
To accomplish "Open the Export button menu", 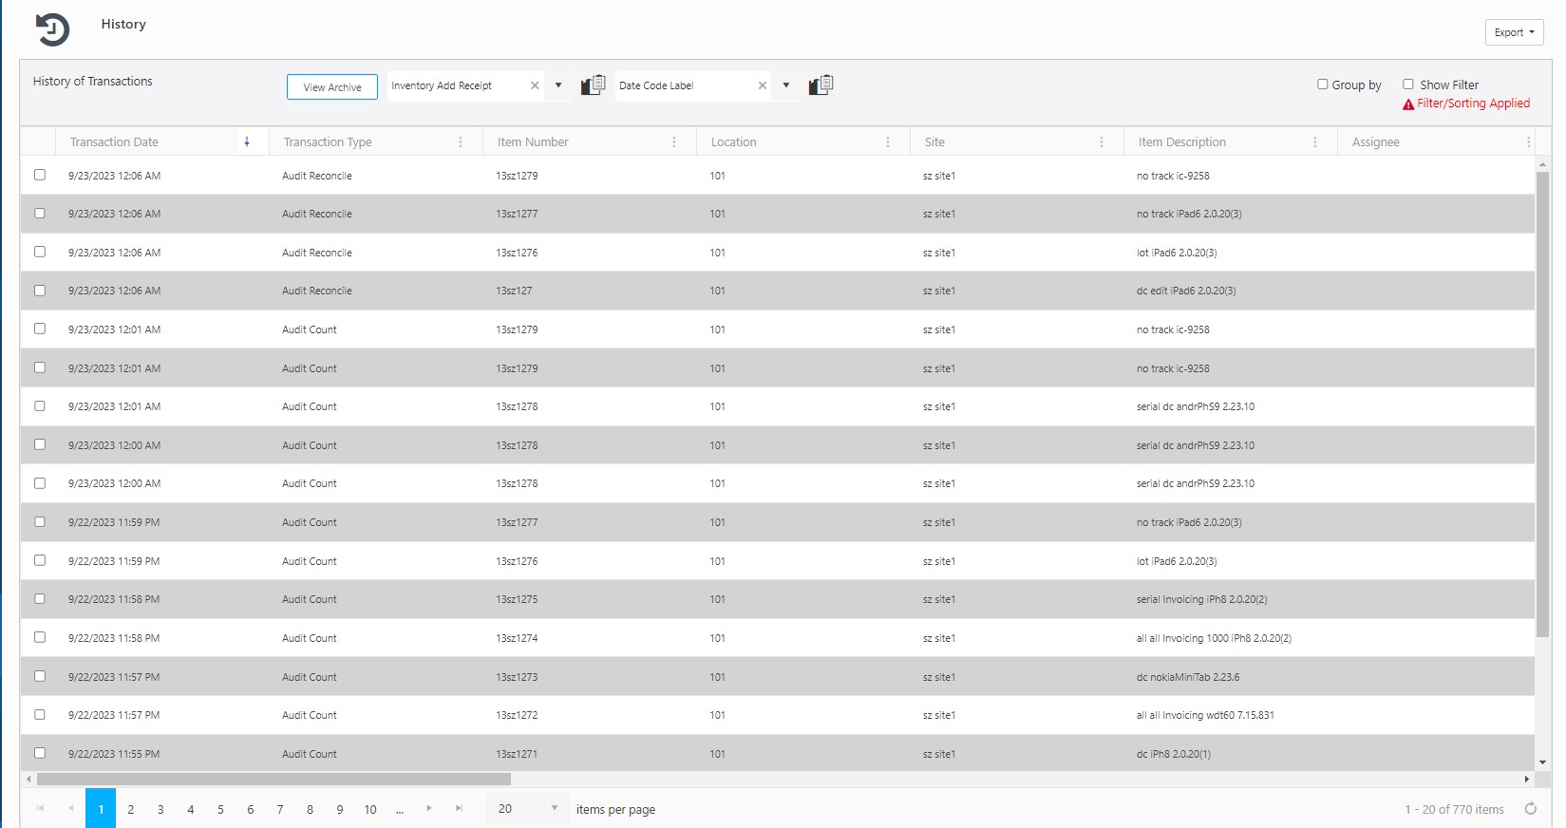I will 1514,32.
